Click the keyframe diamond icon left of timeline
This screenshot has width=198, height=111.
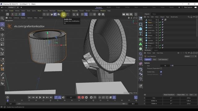click(7, 97)
